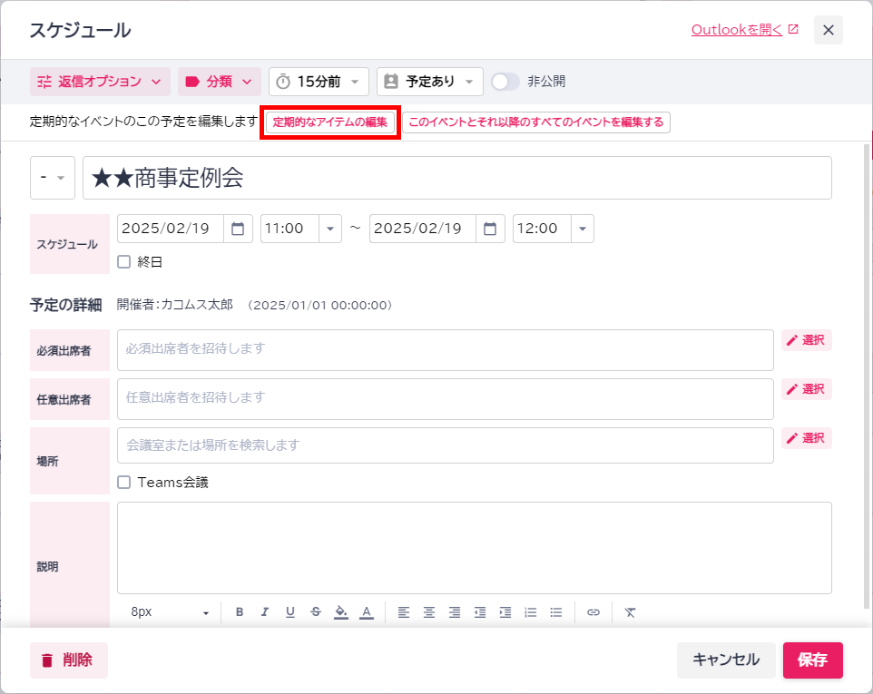
Task: Click the キャンセル button
Action: coord(726,660)
